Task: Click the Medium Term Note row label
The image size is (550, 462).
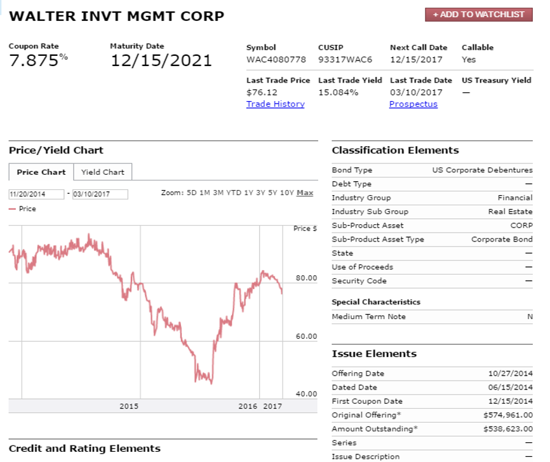Action: click(x=368, y=316)
